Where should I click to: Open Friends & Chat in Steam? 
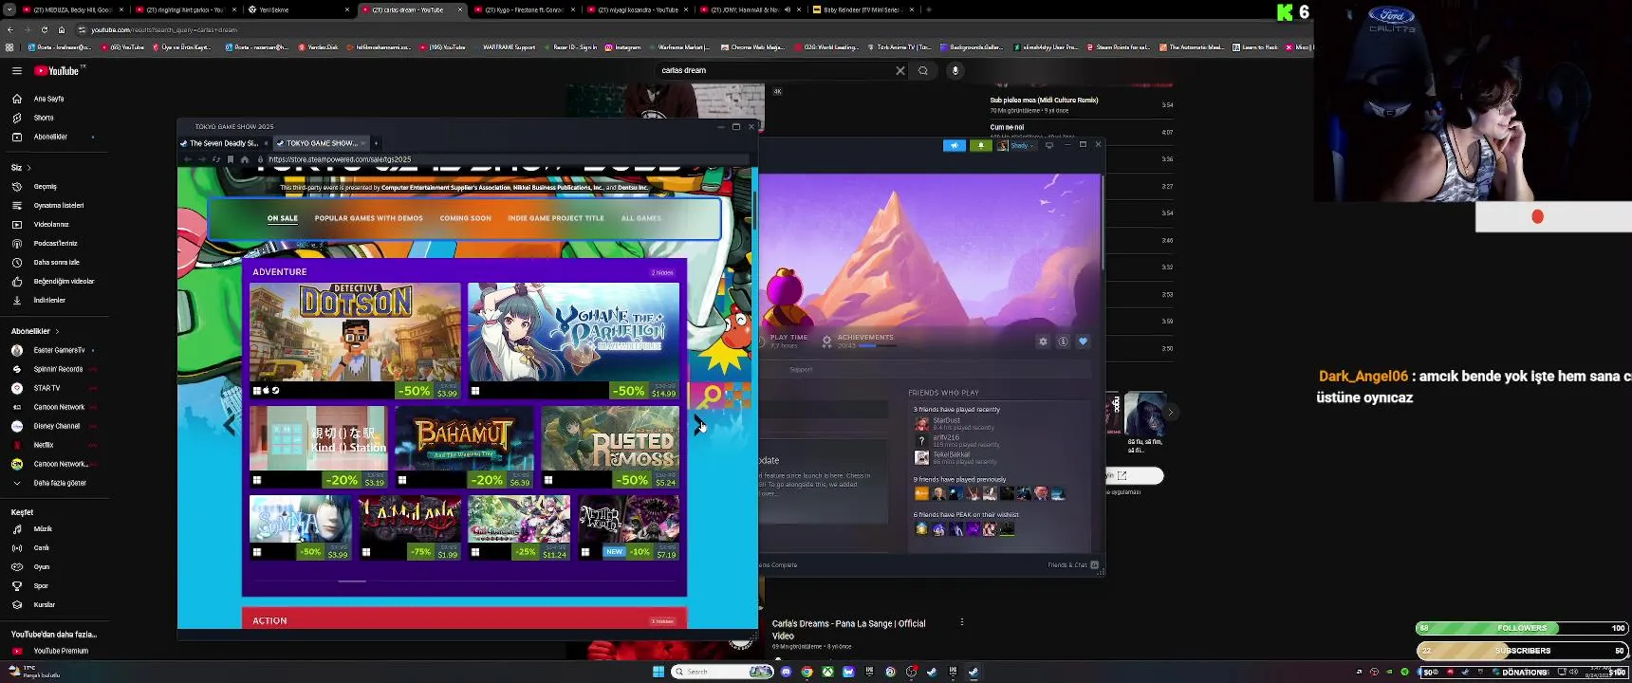[1073, 565]
